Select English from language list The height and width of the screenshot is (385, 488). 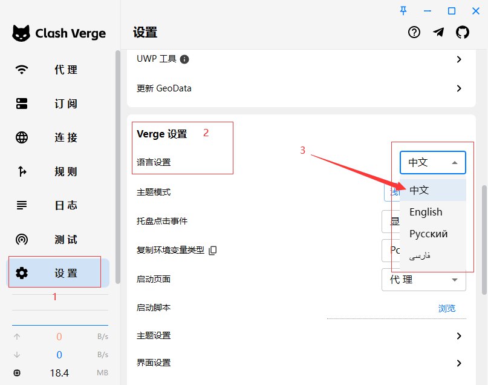point(426,212)
